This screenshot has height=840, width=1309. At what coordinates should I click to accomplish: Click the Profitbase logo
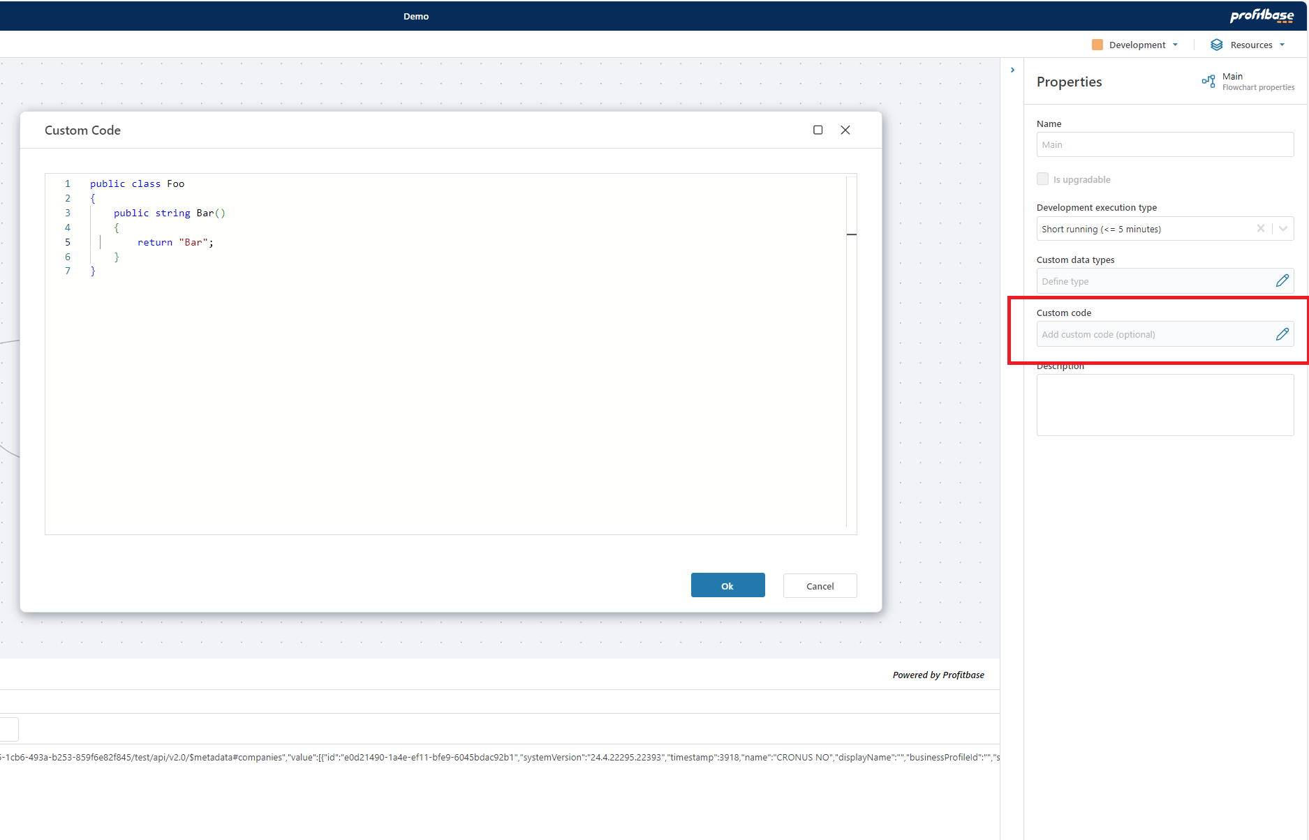pyautogui.click(x=1261, y=15)
